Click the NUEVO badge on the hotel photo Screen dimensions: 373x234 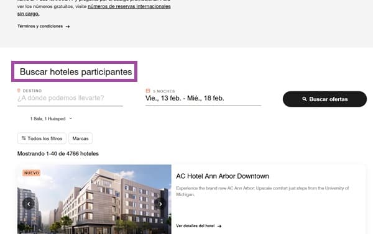pos(32,173)
